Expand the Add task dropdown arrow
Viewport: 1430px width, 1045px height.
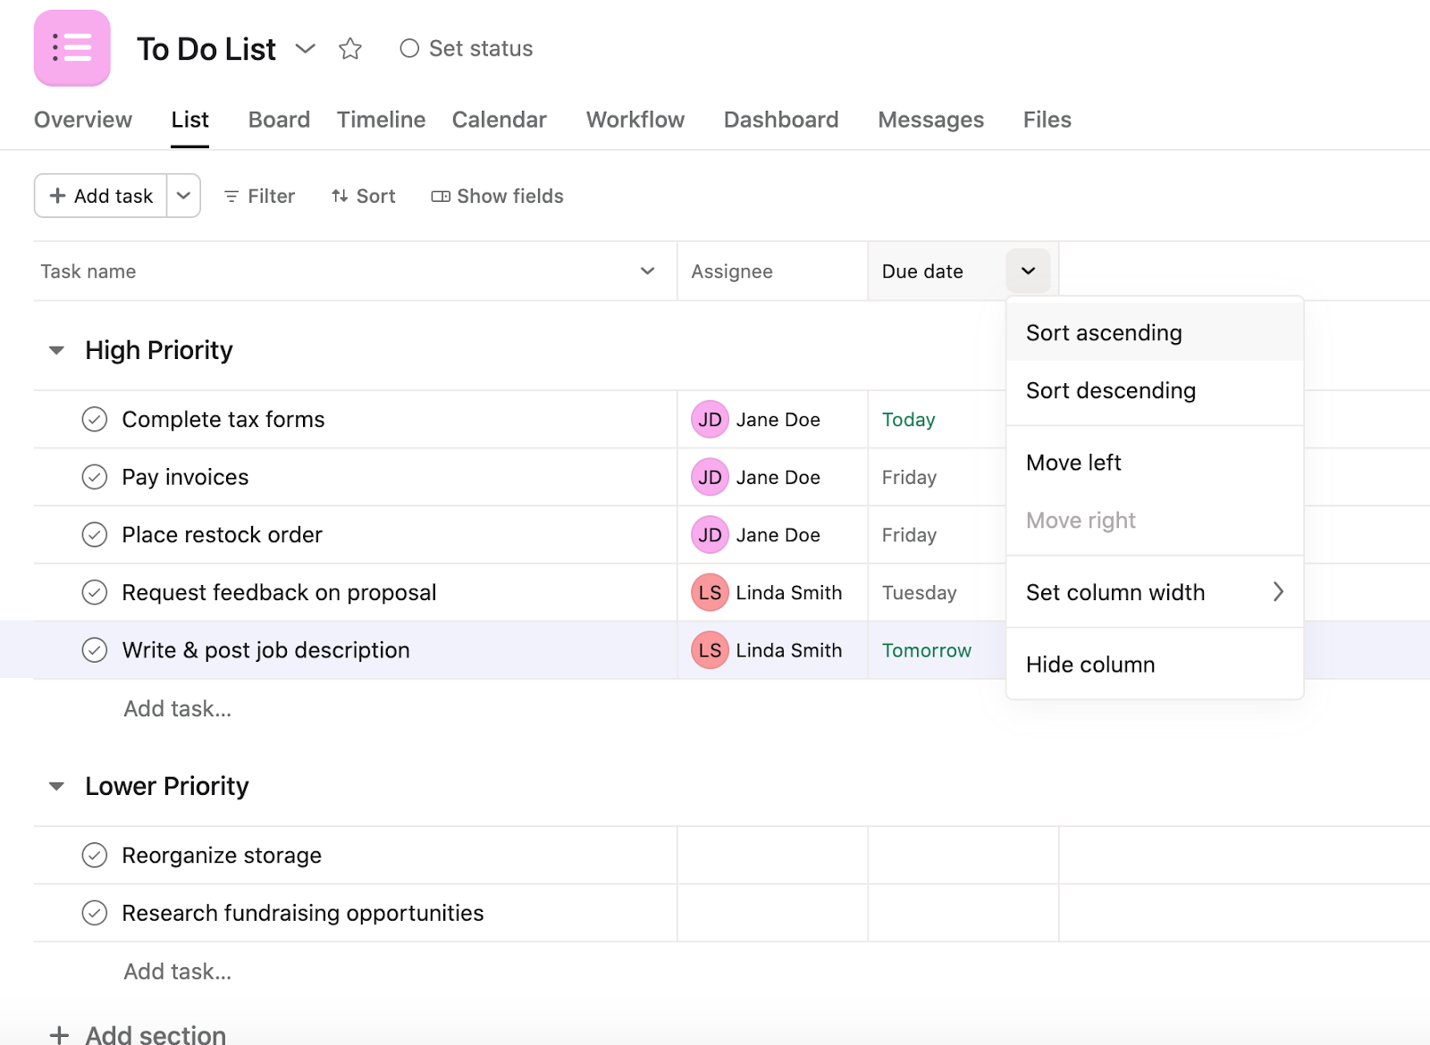pyautogui.click(x=183, y=196)
